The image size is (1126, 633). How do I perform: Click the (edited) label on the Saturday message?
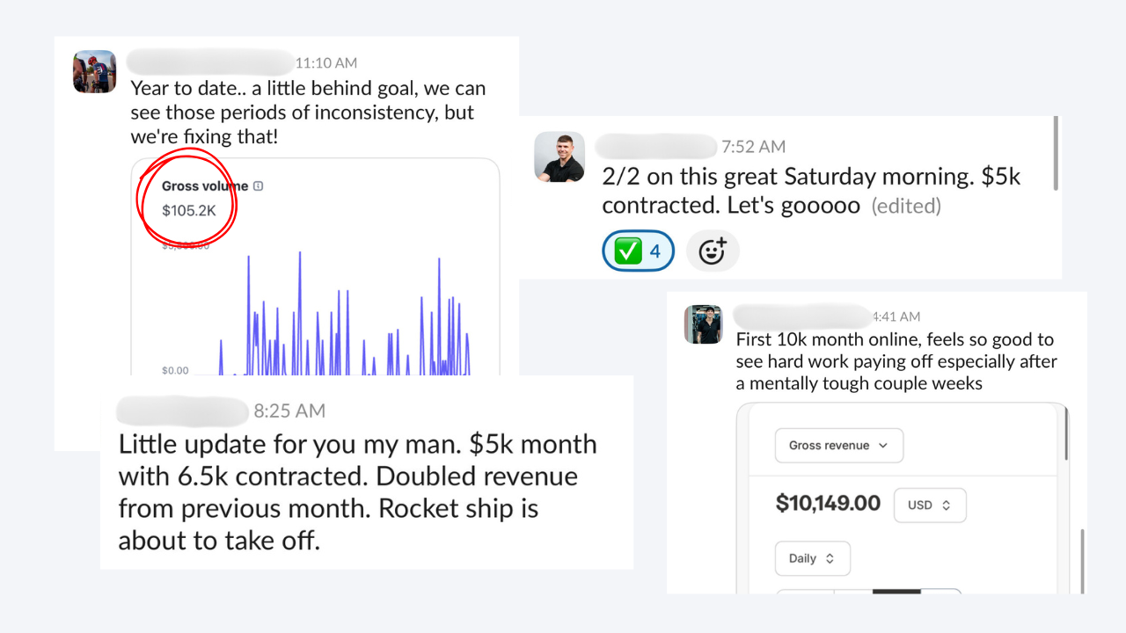pyautogui.click(x=906, y=207)
